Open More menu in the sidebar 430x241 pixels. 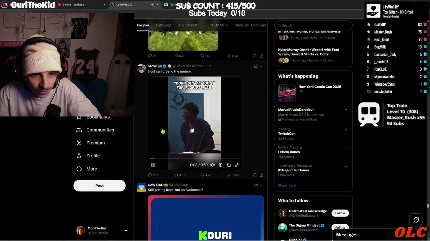[x=87, y=169]
